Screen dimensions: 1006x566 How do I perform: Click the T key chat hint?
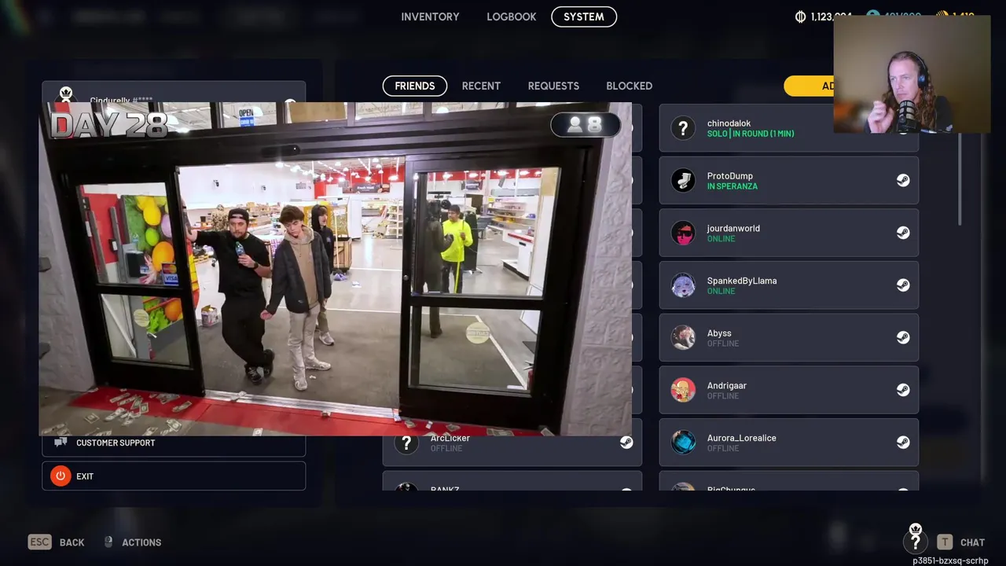(x=945, y=542)
